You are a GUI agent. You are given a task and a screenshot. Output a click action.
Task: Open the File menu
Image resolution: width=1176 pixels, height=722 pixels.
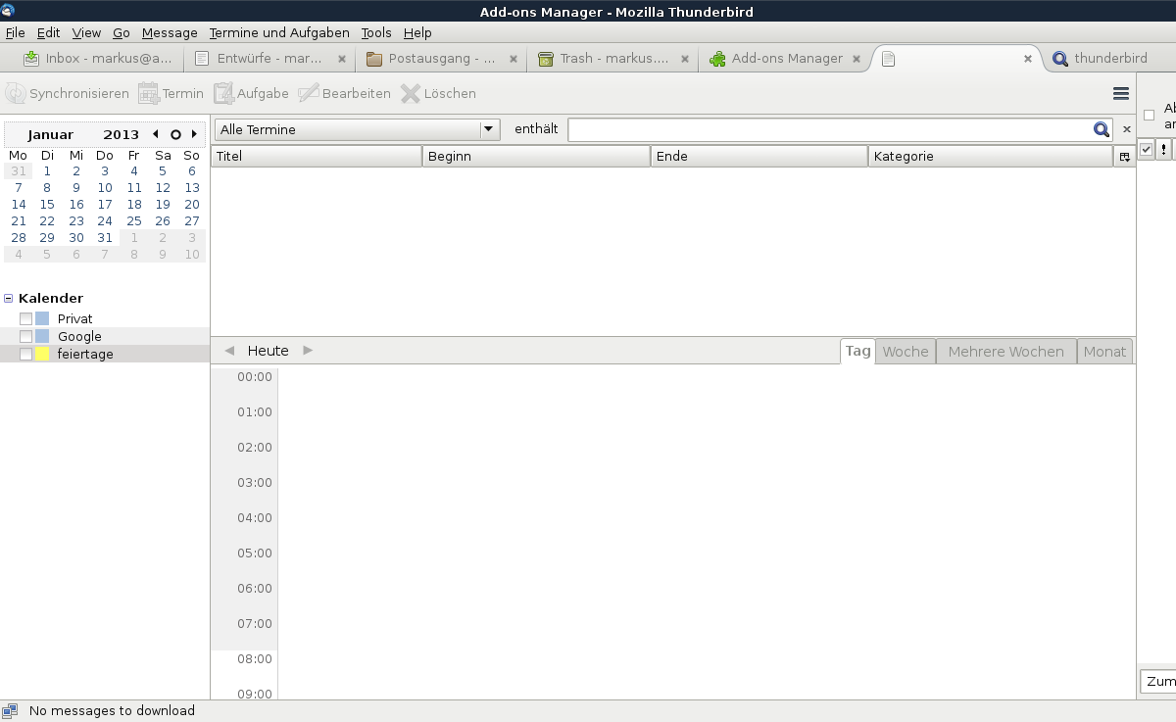click(15, 32)
